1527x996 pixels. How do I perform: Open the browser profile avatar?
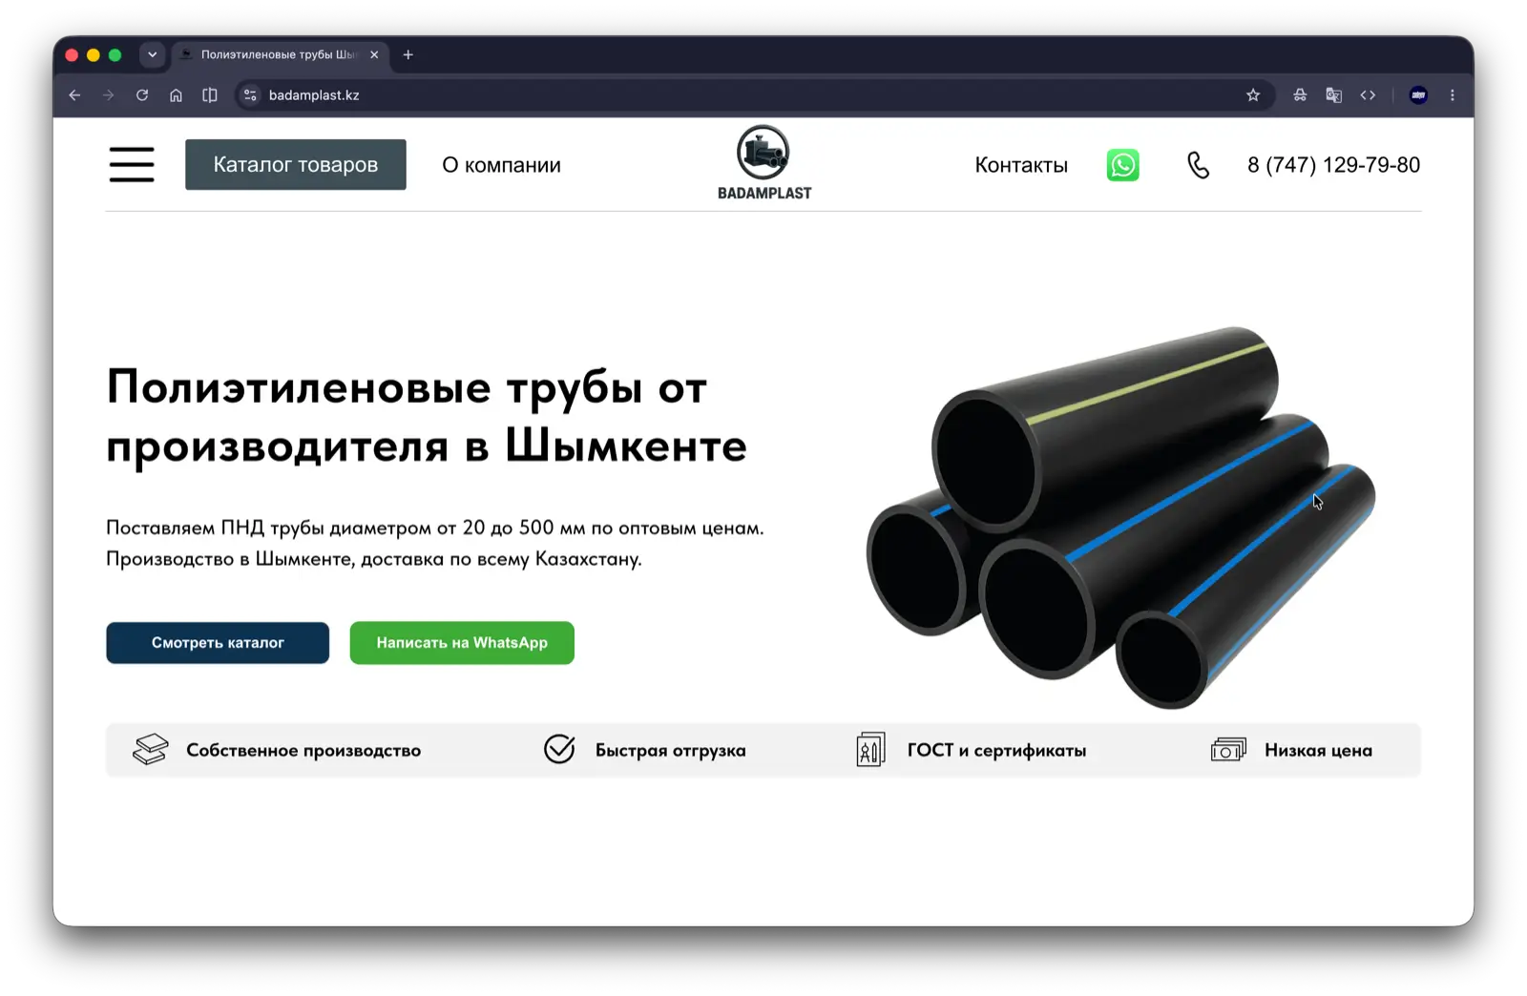pos(1418,95)
